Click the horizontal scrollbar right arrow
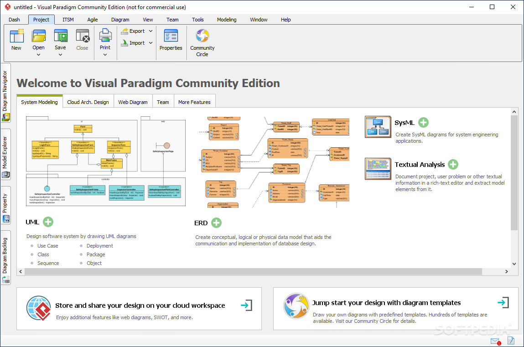The height and width of the screenshot is (347, 524). 507,271
